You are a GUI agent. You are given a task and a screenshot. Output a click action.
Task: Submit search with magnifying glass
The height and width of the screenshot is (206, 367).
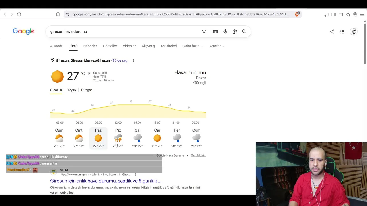[x=244, y=31]
